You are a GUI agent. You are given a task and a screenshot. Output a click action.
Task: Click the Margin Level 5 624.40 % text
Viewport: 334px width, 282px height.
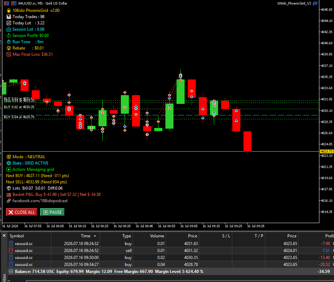pos(179,272)
